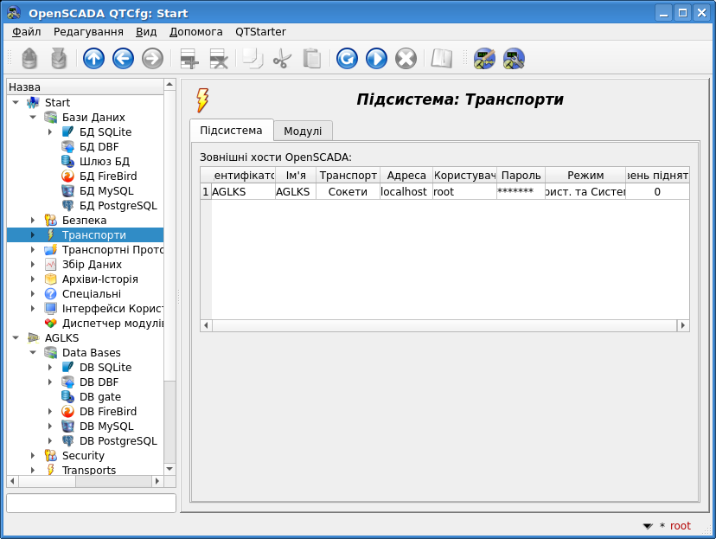This screenshot has width=716, height=539.
Task: Open the Файл menu
Action: pyautogui.click(x=27, y=31)
